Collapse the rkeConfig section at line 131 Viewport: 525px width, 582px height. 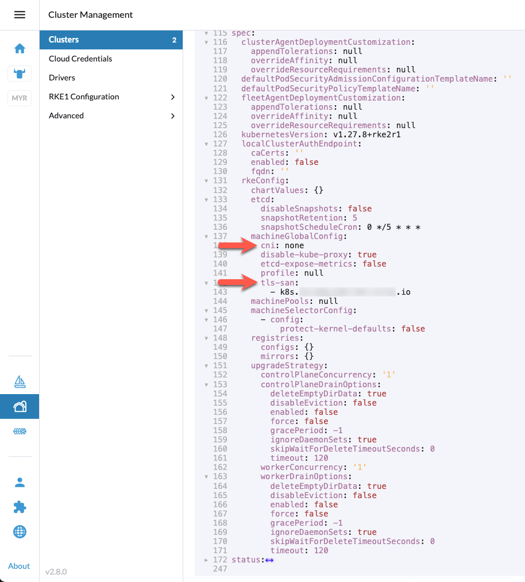pyautogui.click(x=206, y=181)
